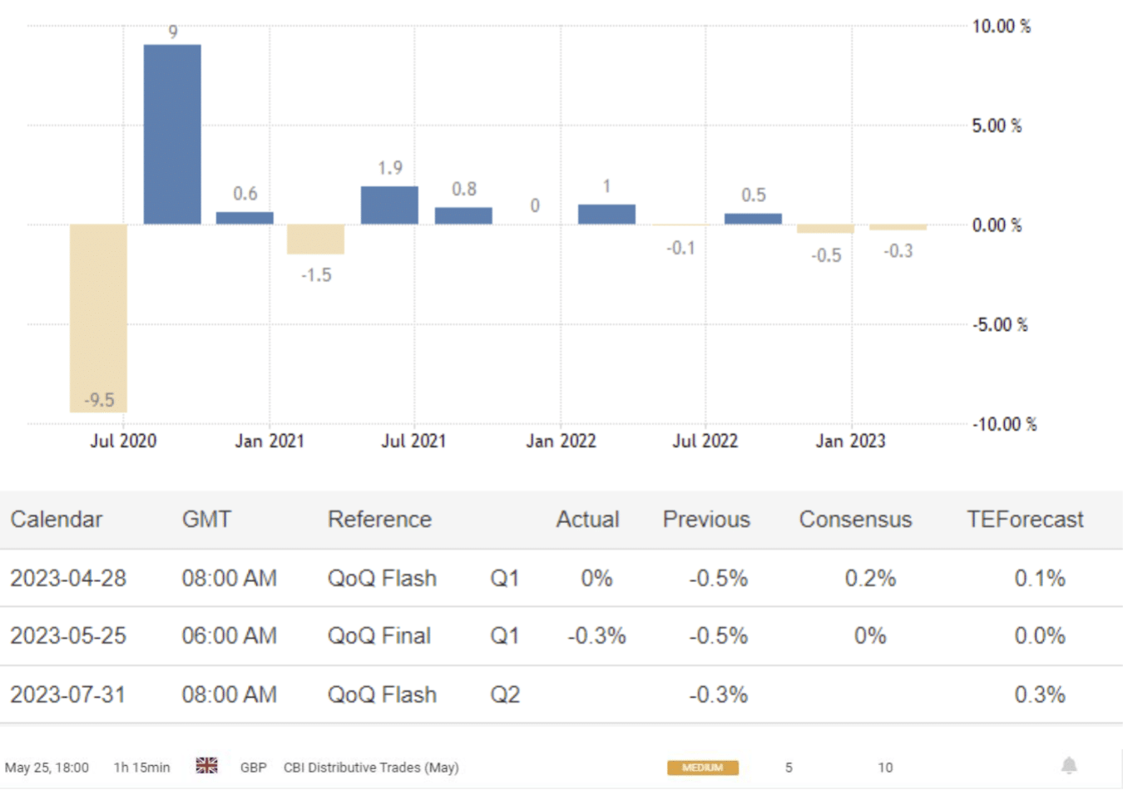
Task: Click the -0.3% actual value for Q1 Final
Action: pos(596,636)
